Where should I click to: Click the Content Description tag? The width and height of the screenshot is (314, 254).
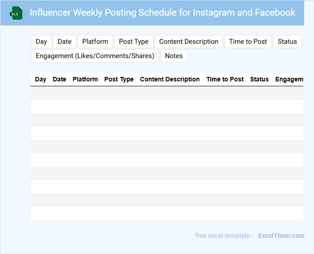[189, 42]
